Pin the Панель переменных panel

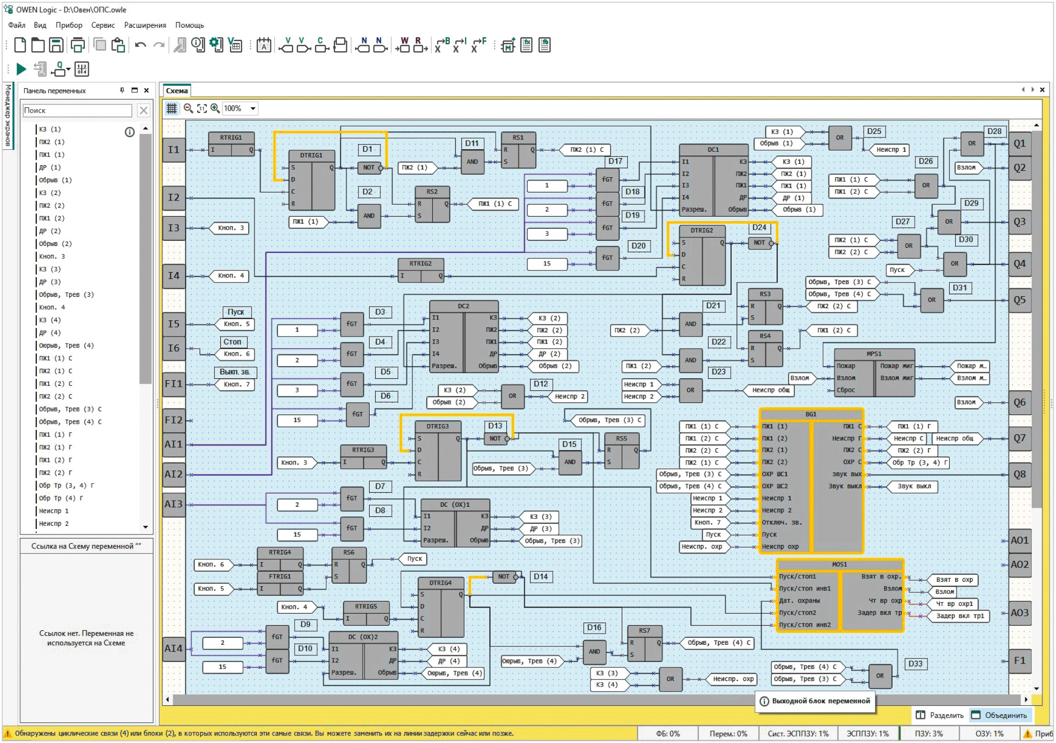(122, 90)
